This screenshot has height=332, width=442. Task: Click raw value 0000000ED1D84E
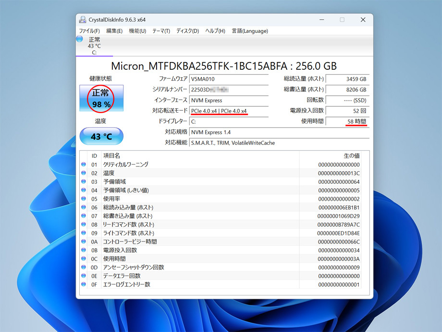[338, 233]
